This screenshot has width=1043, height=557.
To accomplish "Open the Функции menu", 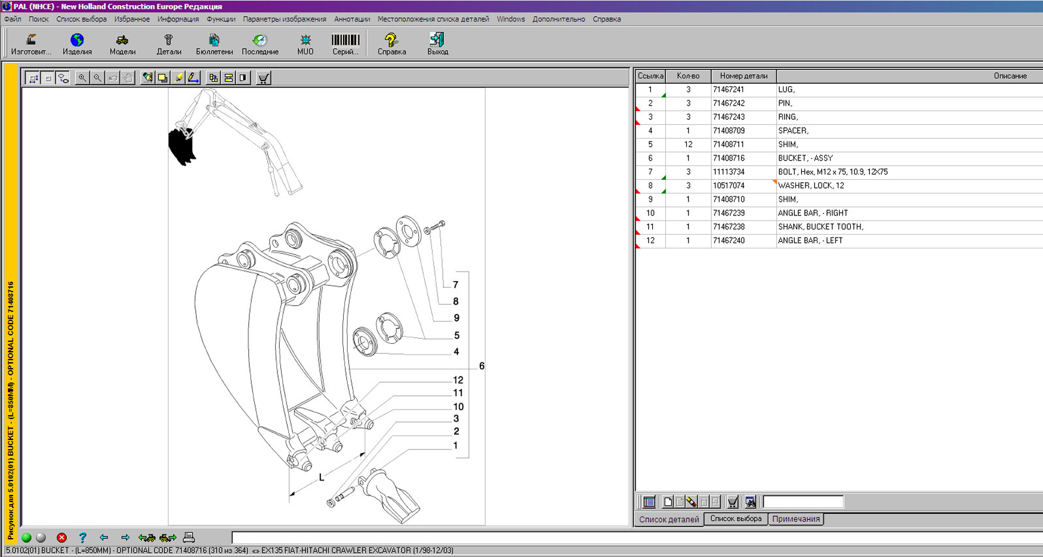I will point(221,19).
